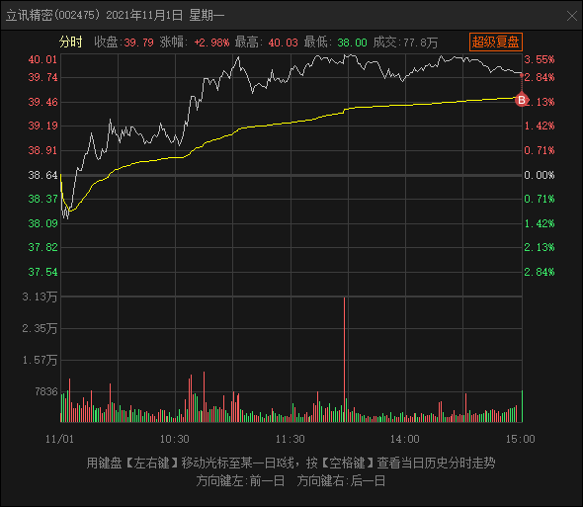Close the 立讯精密 intraday window
Image resolution: width=583 pixels, height=507 pixels.
(x=571, y=16)
